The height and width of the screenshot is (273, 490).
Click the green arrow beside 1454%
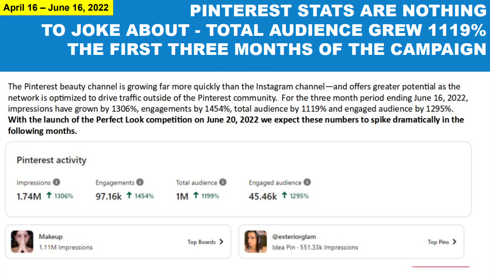click(x=129, y=195)
